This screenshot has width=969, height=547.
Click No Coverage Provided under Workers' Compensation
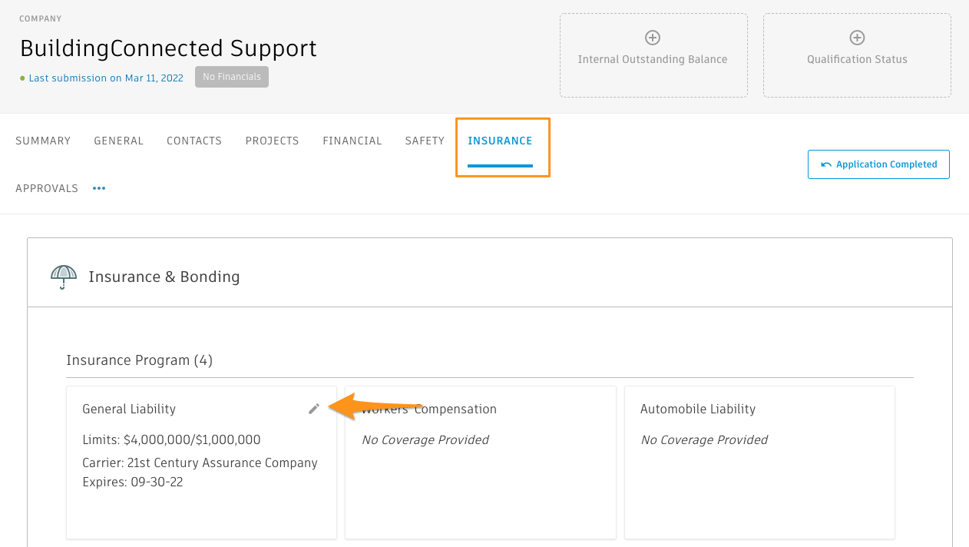425,440
